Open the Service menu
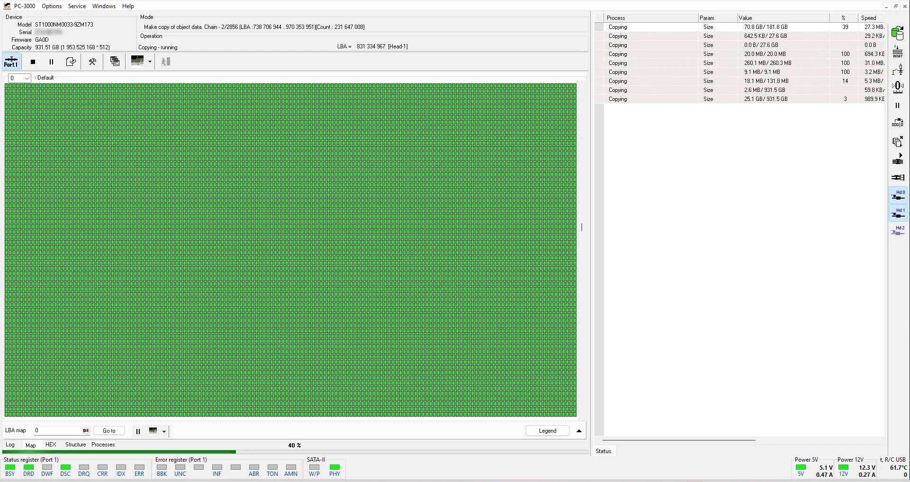Image resolution: width=910 pixels, height=482 pixels. (x=77, y=6)
